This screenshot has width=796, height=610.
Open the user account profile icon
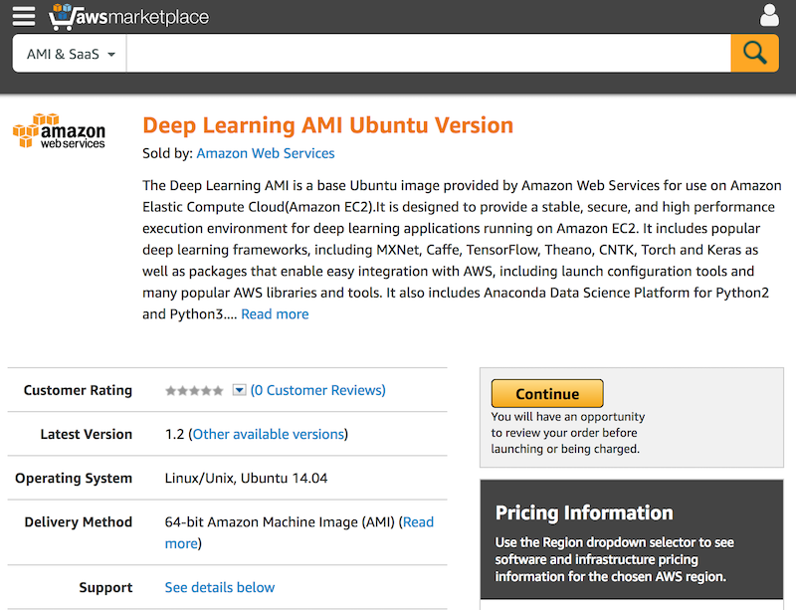tap(769, 15)
